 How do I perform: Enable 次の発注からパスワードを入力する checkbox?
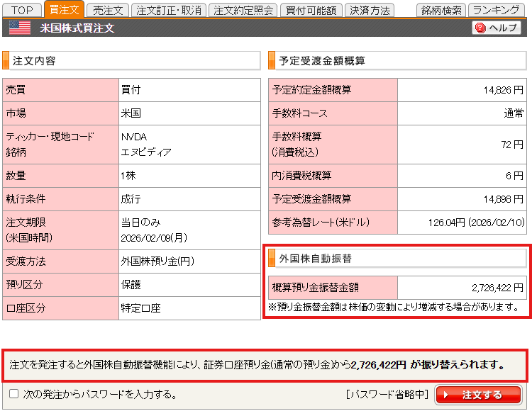pyautogui.click(x=13, y=394)
